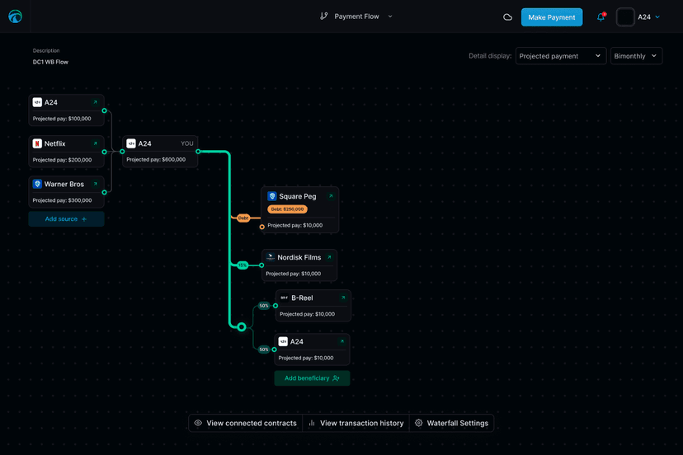Open Nordisk Films node's arrow link icon
Viewport: 683px width, 455px height.
click(329, 257)
